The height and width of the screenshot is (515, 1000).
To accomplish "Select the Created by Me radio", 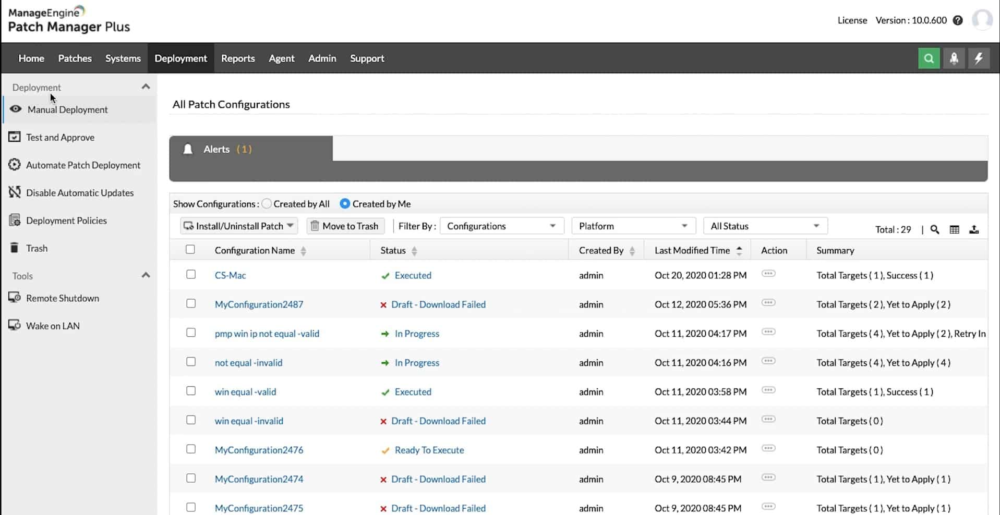I will (345, 204).
